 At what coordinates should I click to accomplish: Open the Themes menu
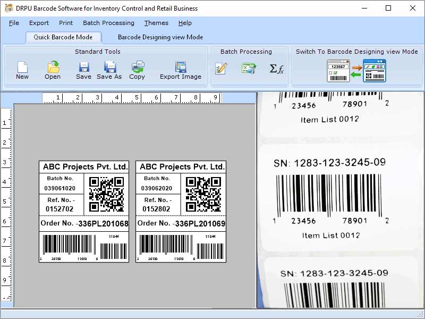(156, 23)
